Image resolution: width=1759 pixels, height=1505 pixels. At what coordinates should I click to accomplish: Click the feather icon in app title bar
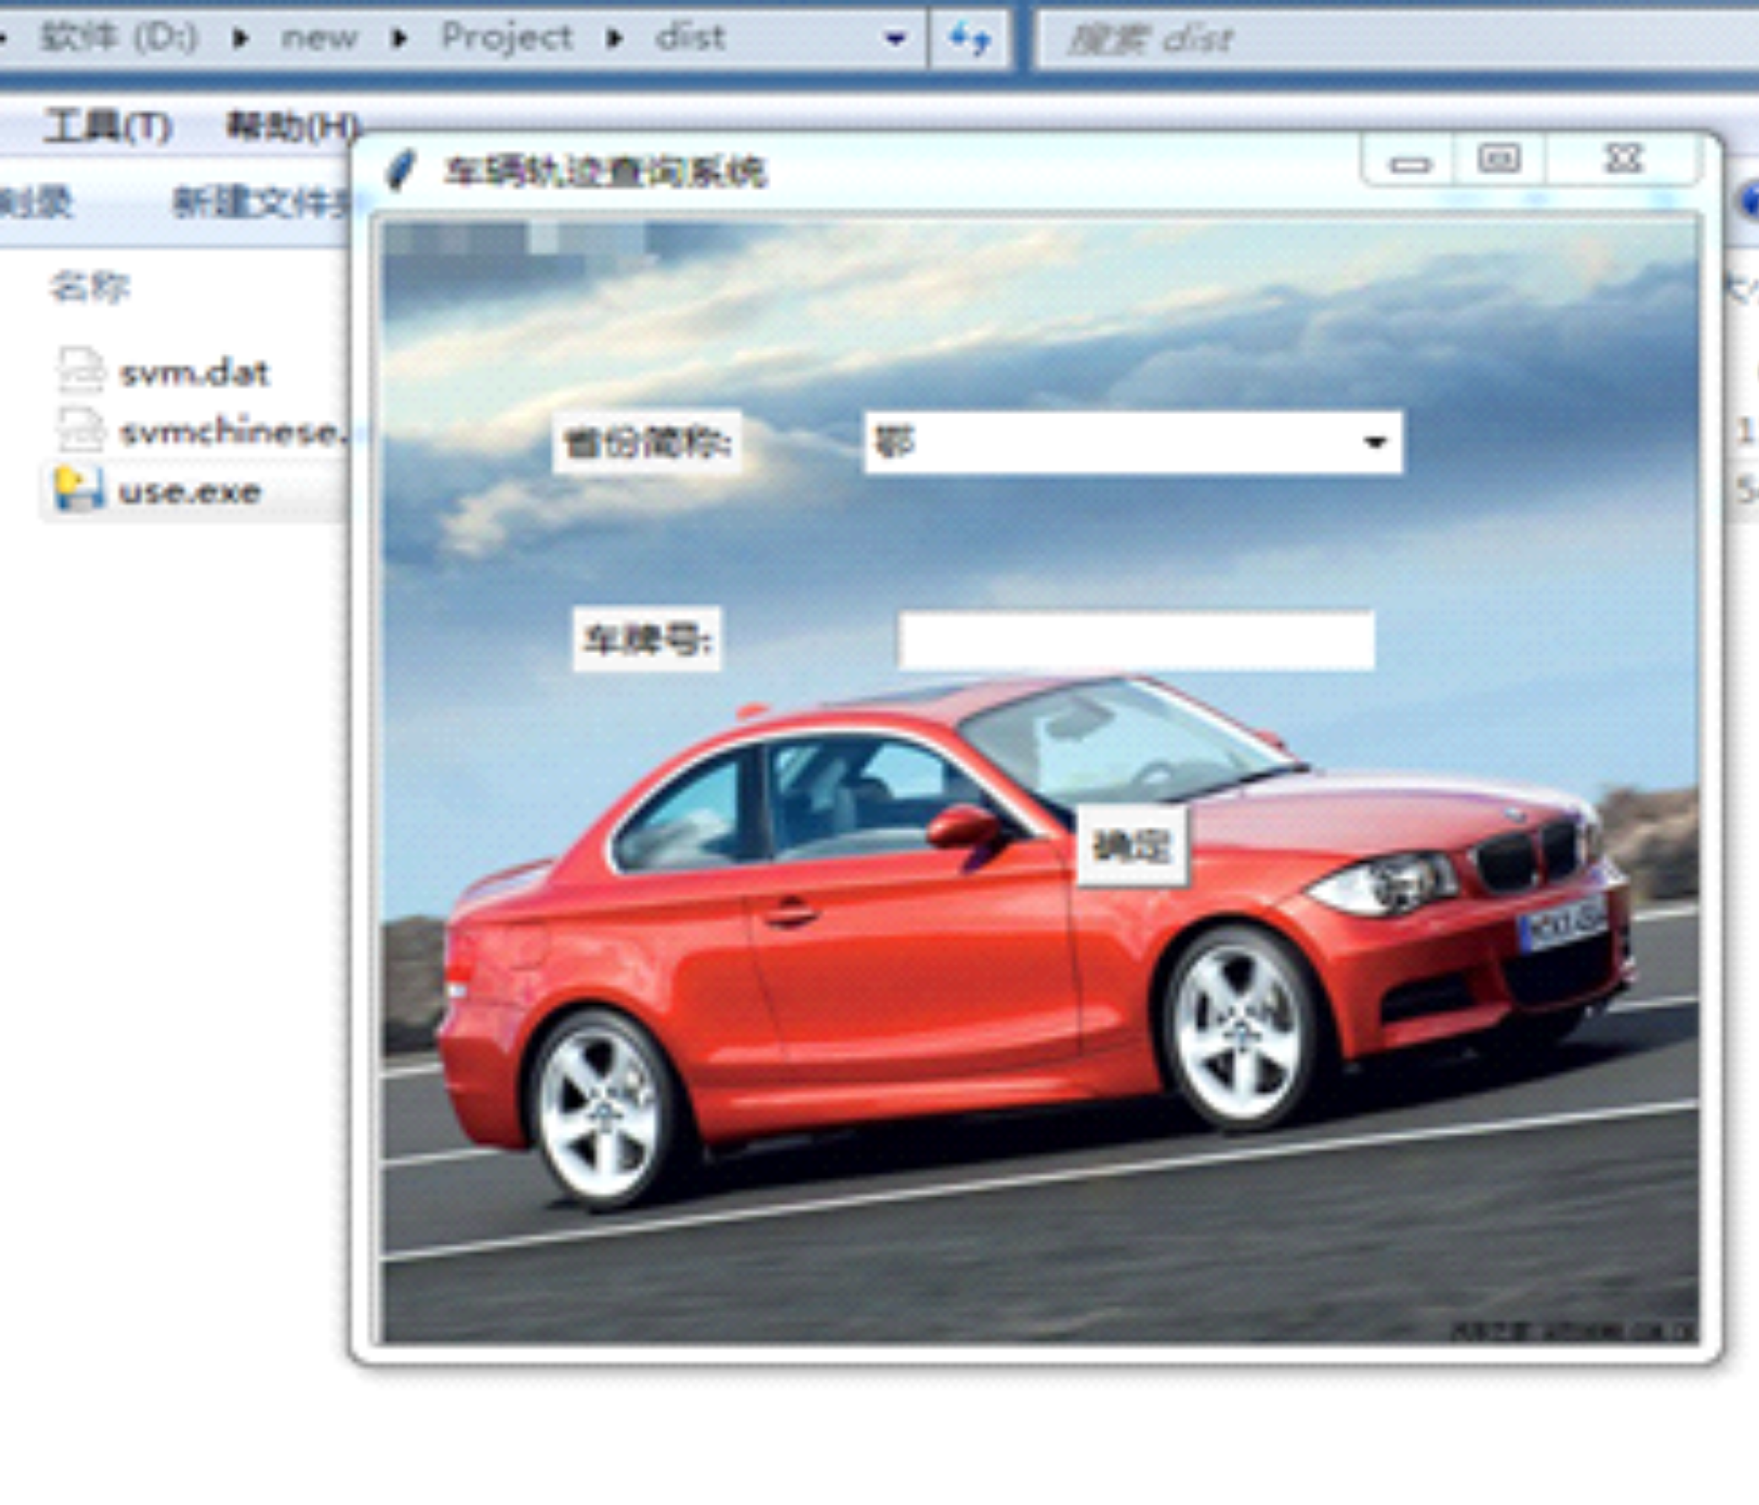point(401,171)
